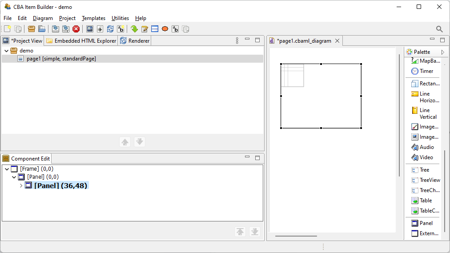Open the Templates menu
This screenshot has height=253, width=450.
[x=93, y=18]
